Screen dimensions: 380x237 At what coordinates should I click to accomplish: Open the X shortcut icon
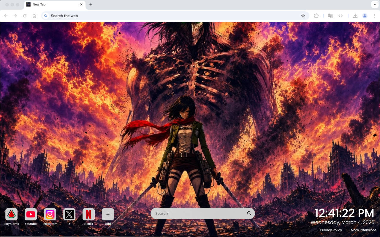pos(69,214)
